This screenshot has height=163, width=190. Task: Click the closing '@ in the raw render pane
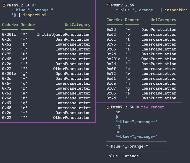pos(118,127)
